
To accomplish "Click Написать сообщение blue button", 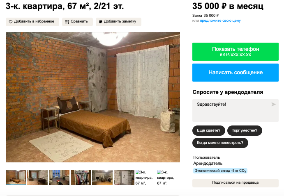I will pyautogui.click(x=235, y=73).
